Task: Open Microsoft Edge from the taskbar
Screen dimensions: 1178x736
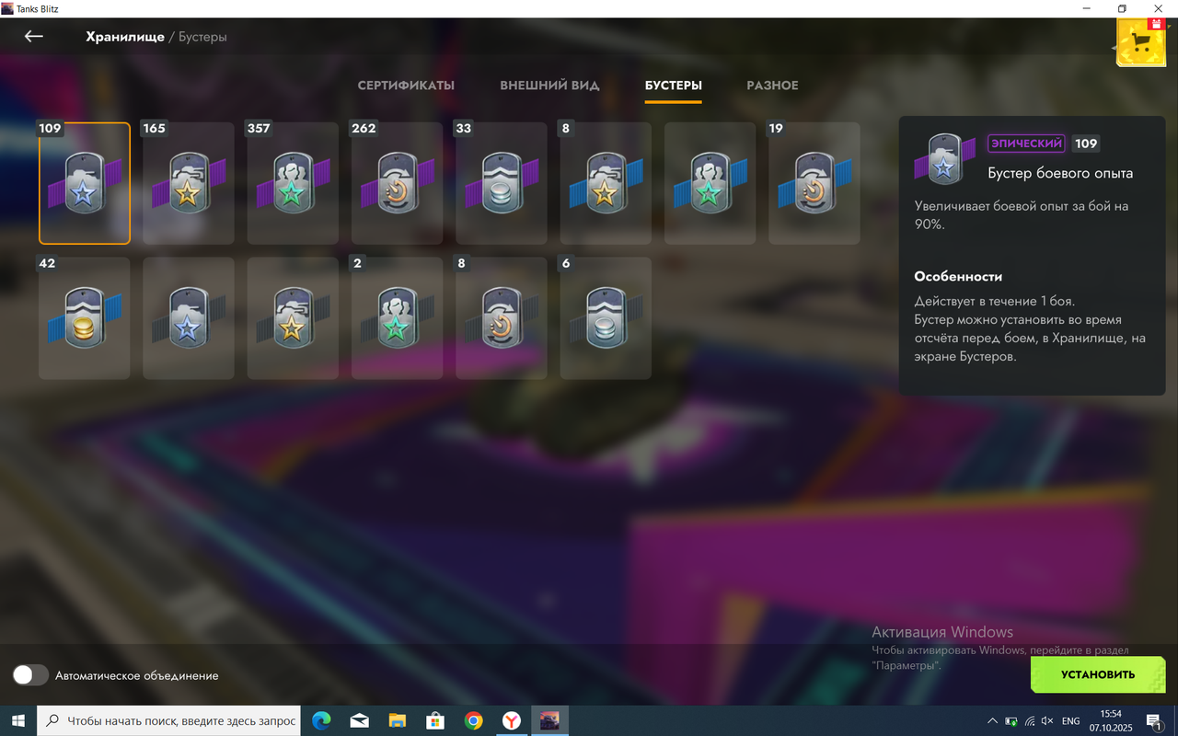Action: [321, 721]
